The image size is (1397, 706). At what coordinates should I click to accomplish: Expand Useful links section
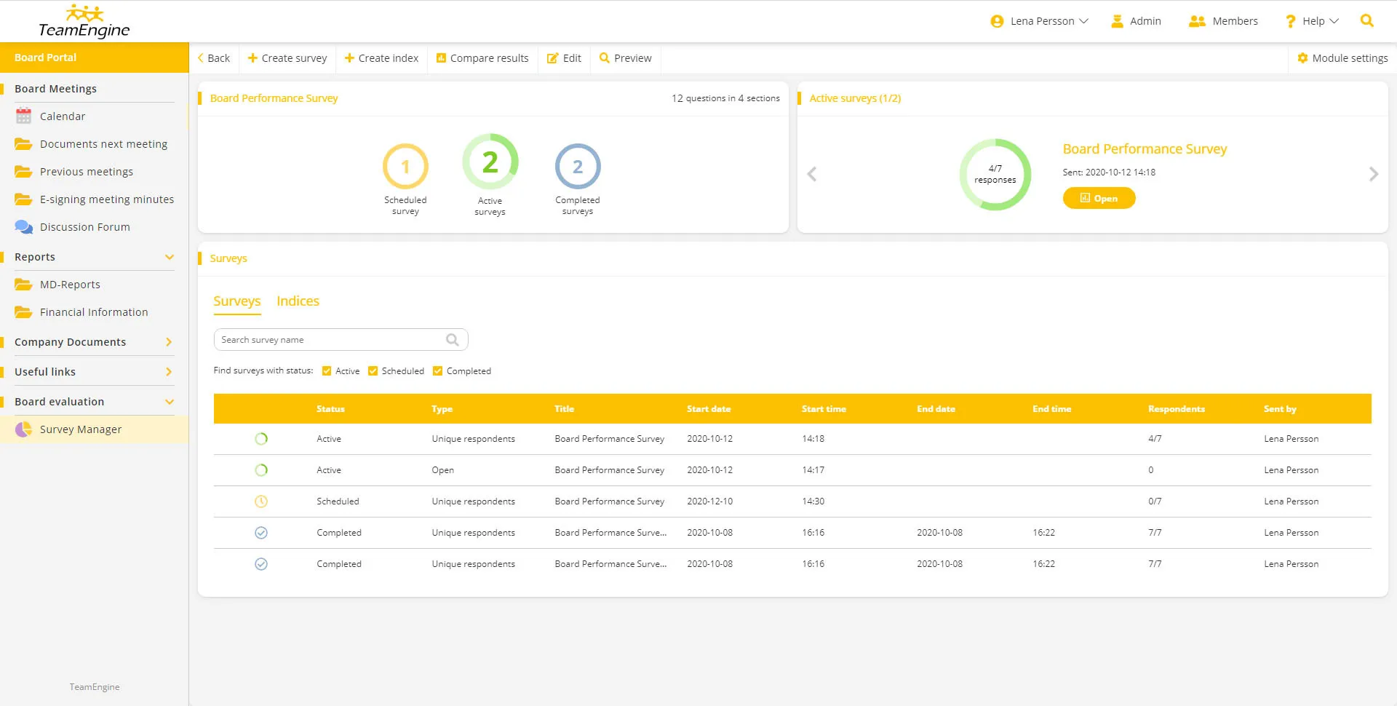170,372
